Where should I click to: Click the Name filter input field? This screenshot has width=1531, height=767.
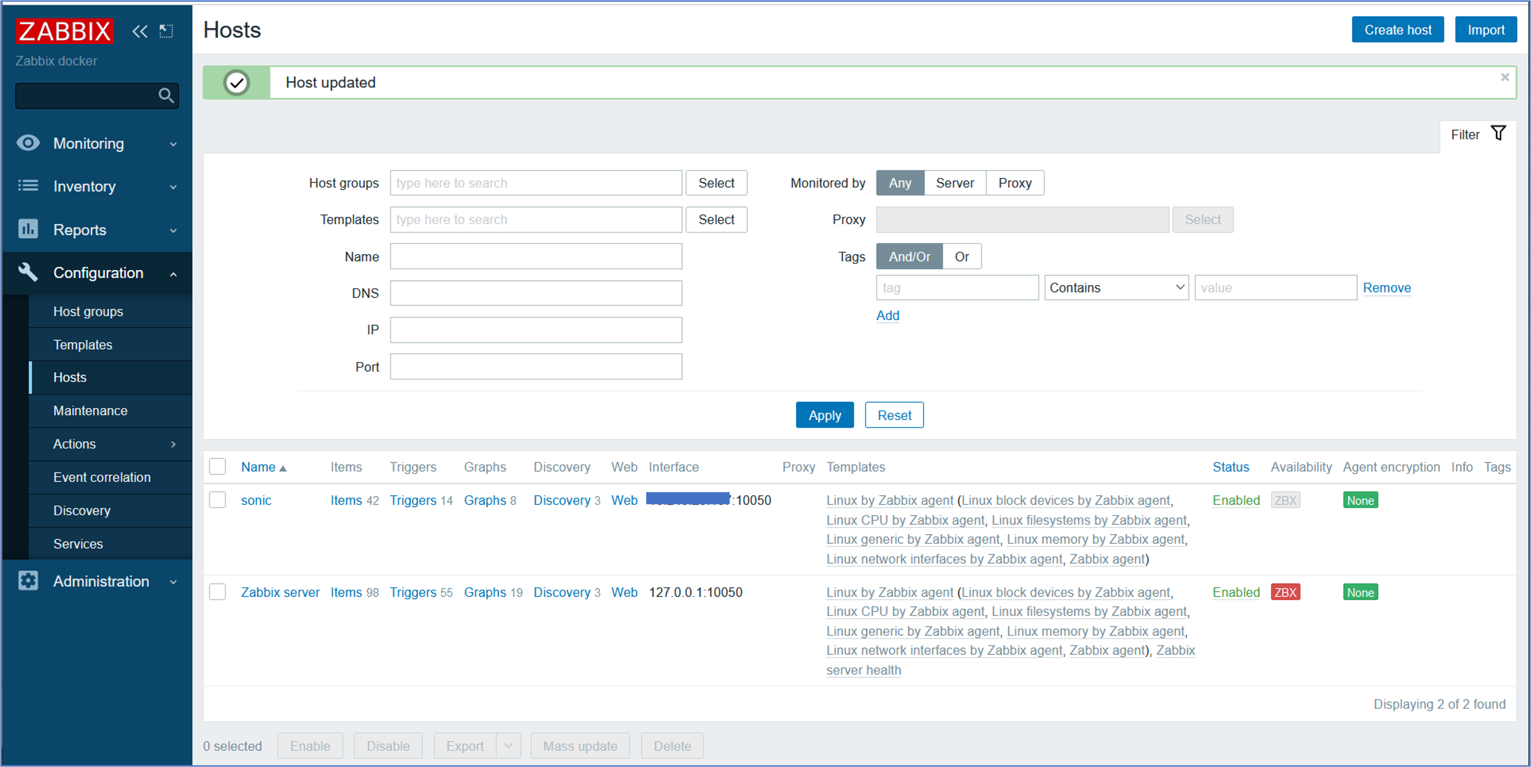pyautogui.click(x=536, y=256)
